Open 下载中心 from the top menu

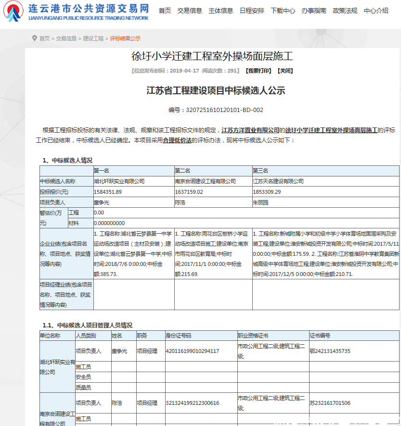click(x=283, y=11)
